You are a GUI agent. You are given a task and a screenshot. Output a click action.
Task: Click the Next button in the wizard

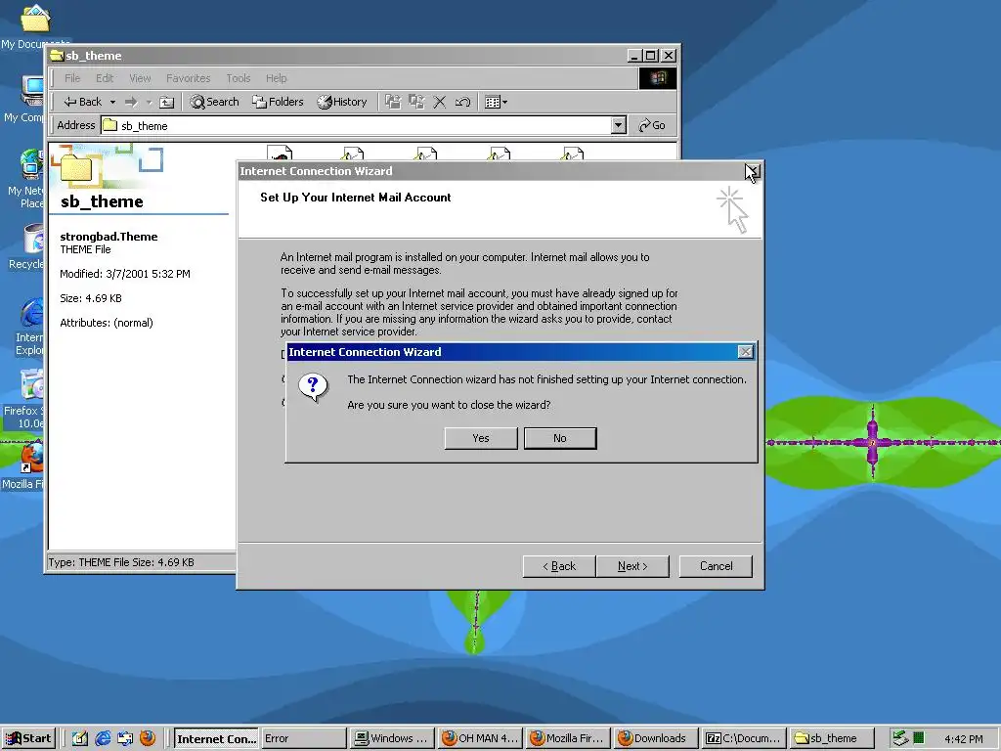[x=632, y=566]
